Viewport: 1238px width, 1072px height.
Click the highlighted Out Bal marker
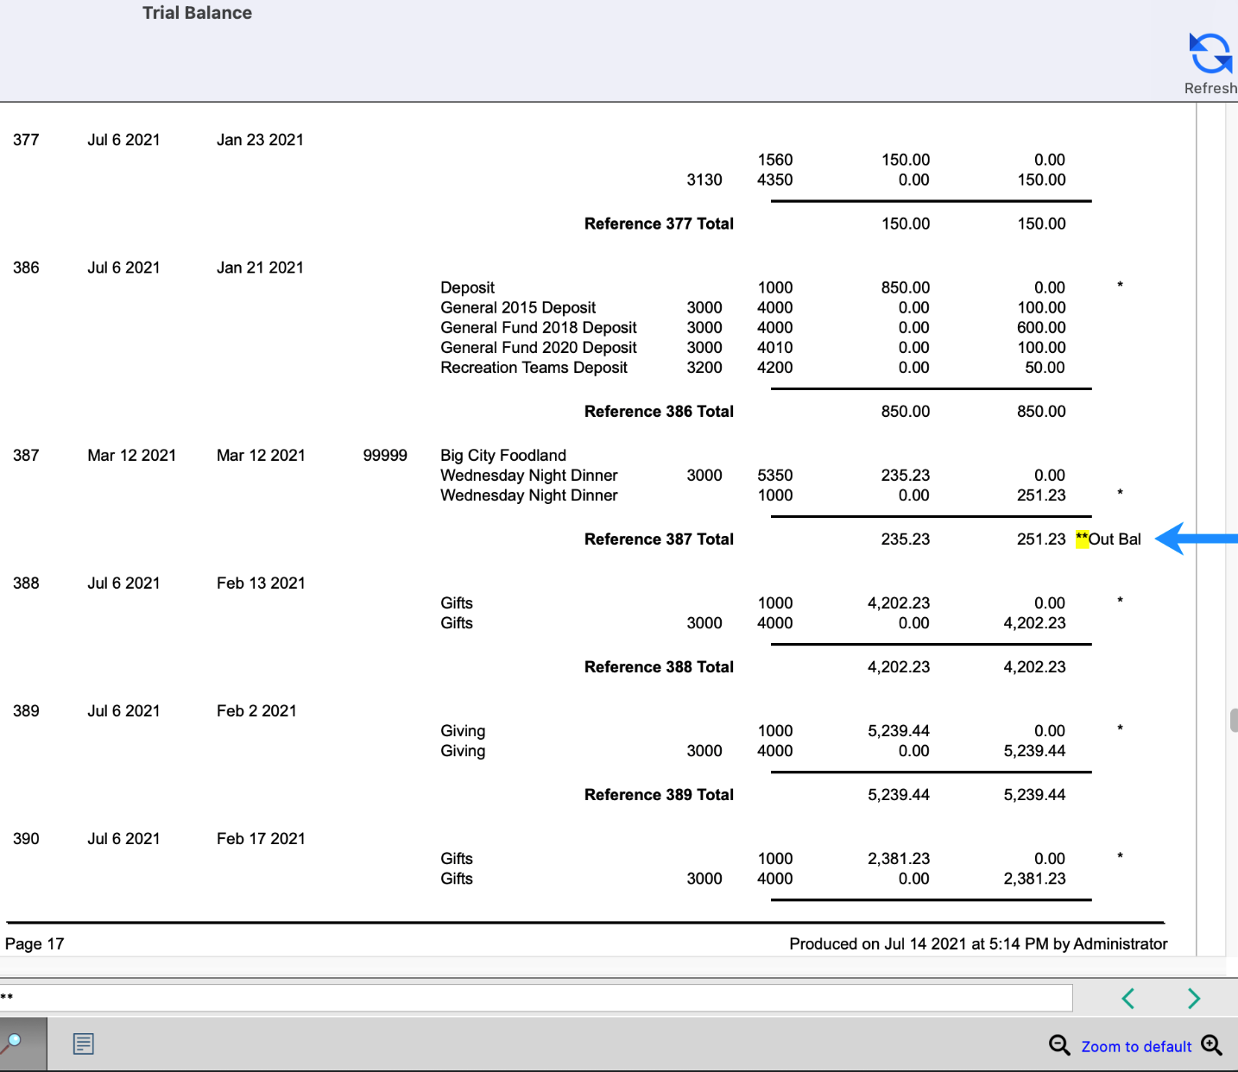pyautogui.click(x=1109, y=539)
